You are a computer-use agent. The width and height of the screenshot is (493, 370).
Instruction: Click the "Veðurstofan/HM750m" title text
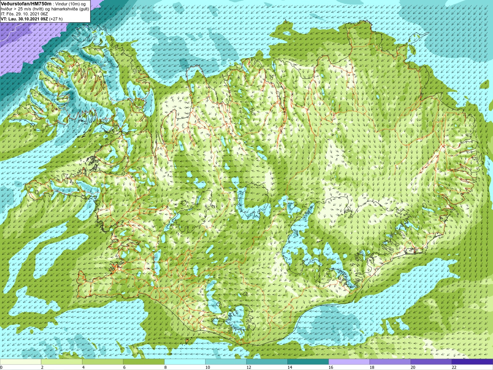[x=26, y=3]
